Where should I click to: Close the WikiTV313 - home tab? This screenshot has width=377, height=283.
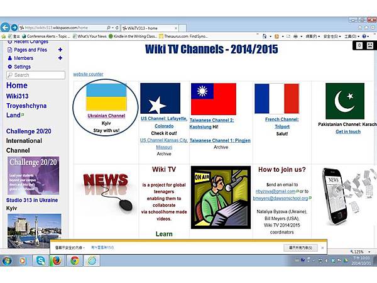[176, 28]
